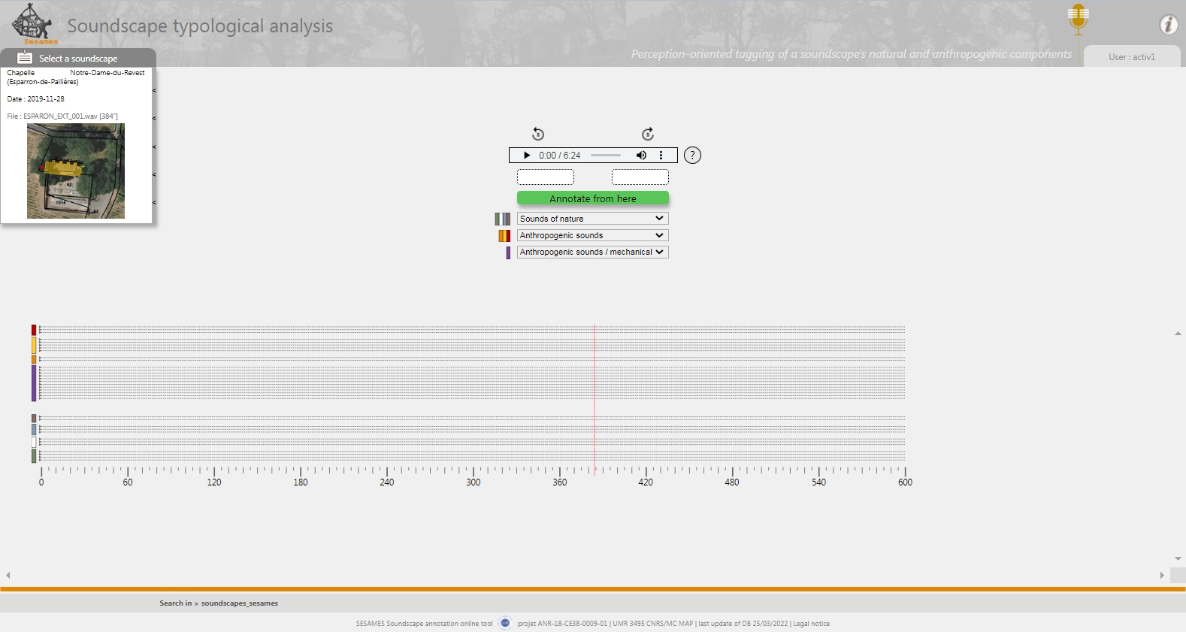Mute audio with the speaker icon
Screen dimensions: 1186x632
641,156
